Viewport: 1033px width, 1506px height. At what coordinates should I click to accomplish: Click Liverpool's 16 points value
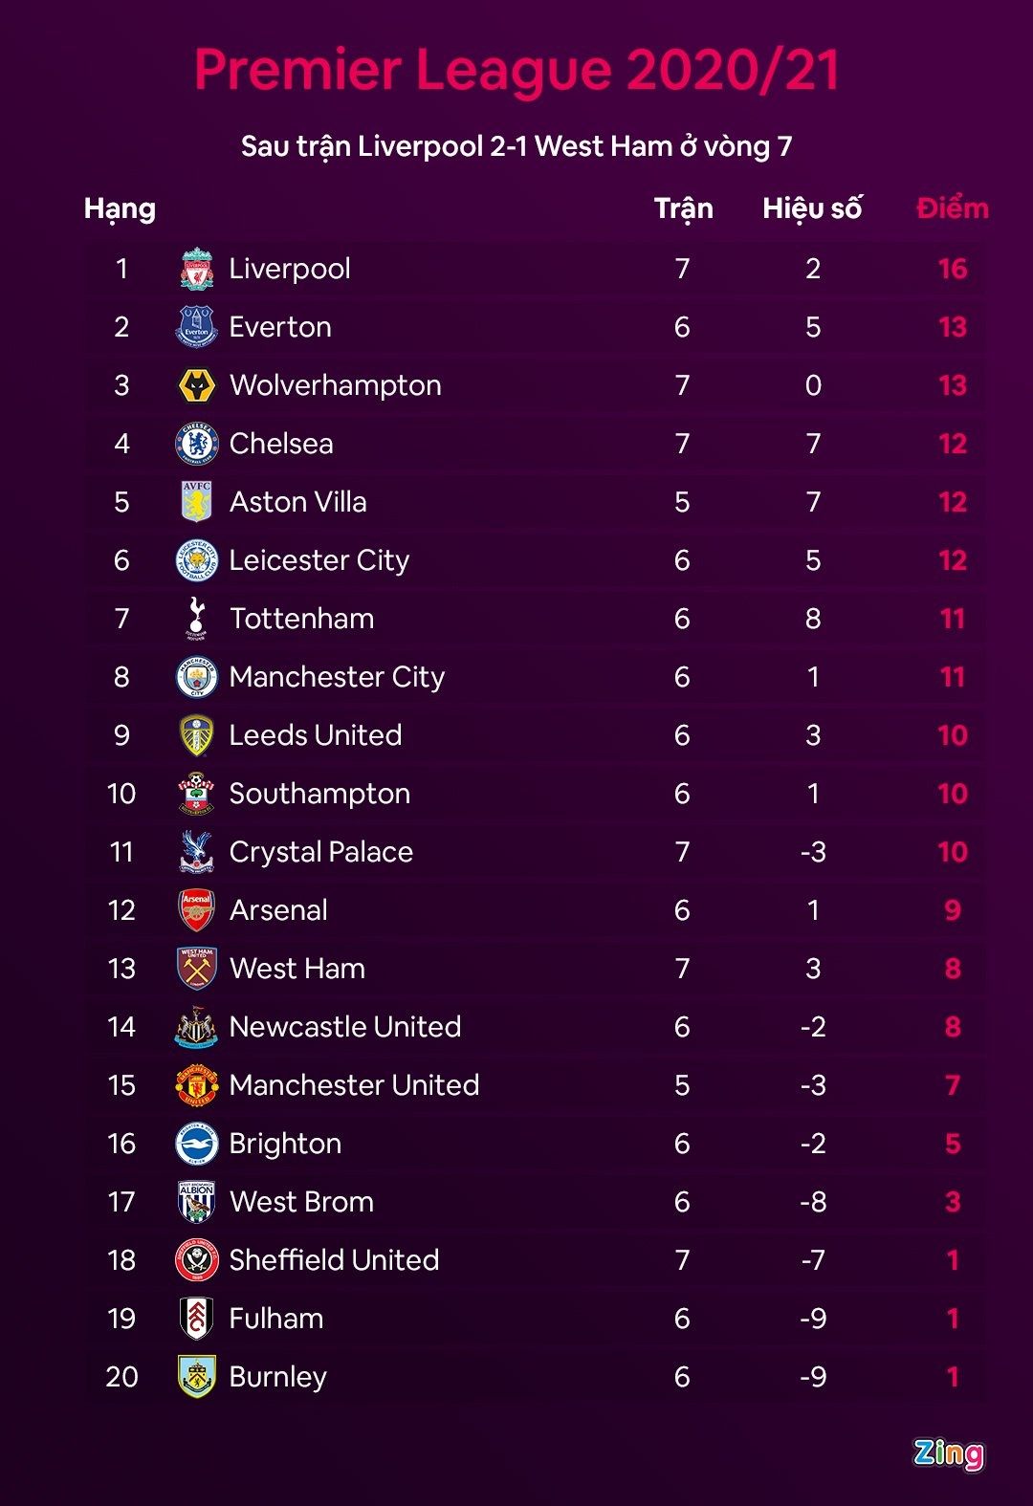952,269
